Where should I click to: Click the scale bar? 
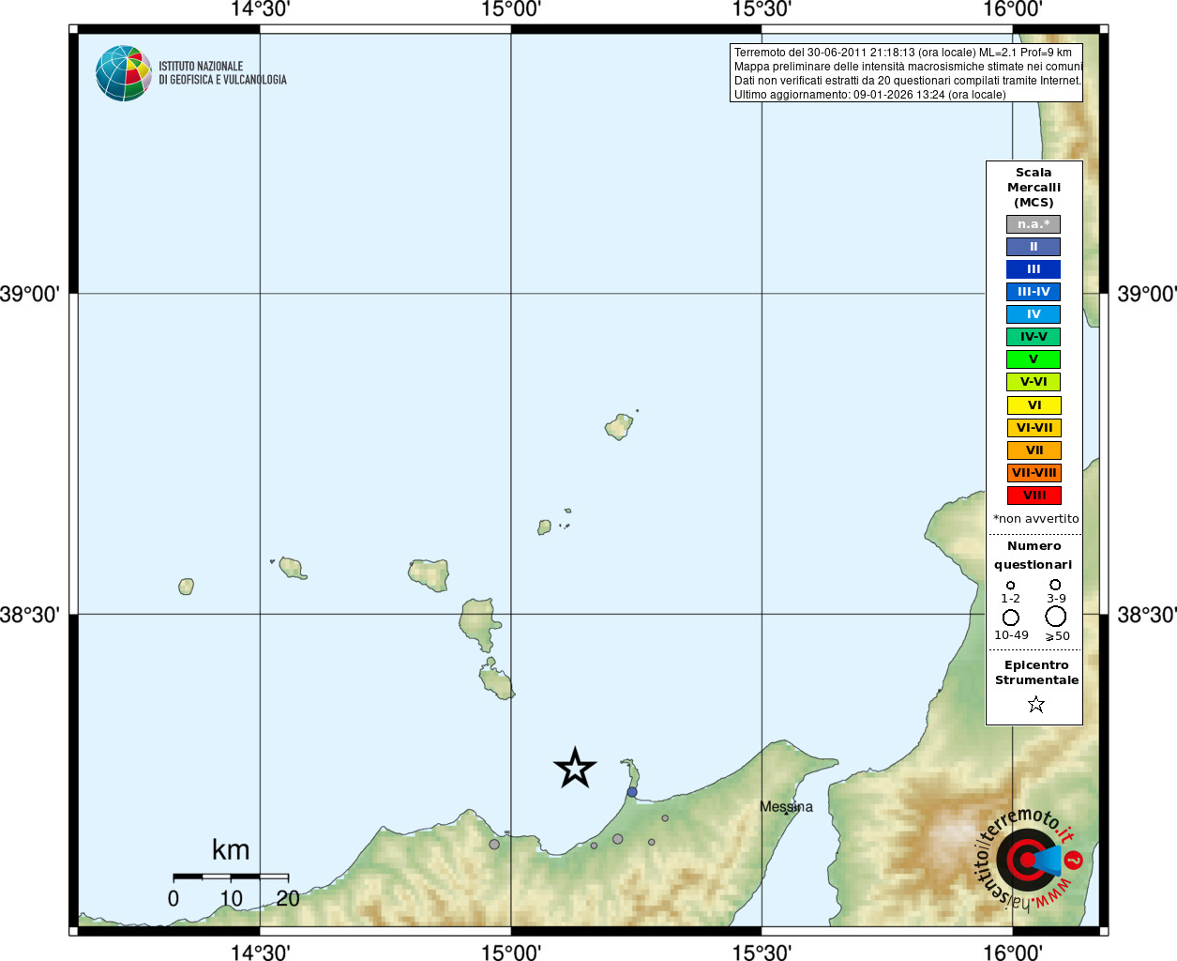point(231,877)
